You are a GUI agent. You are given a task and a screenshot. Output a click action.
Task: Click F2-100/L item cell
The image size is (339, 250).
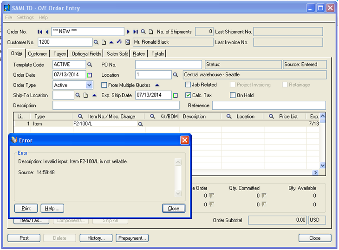(105, 124)
